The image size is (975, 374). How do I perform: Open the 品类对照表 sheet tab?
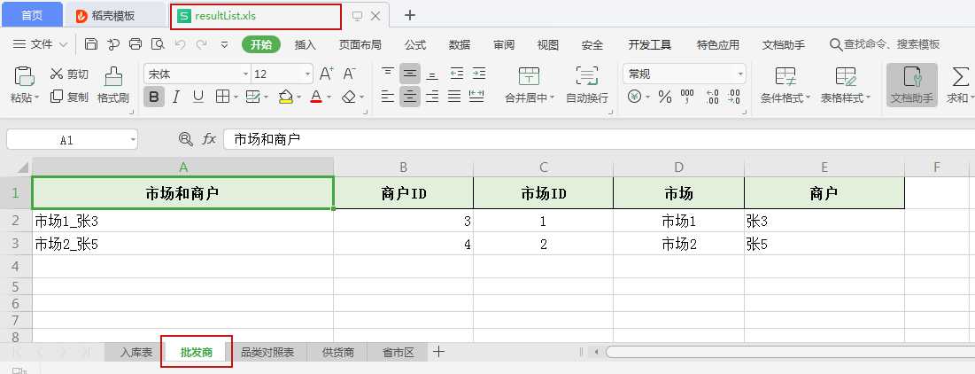point(267,352)
